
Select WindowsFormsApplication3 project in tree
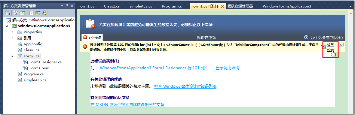(44, 26)
